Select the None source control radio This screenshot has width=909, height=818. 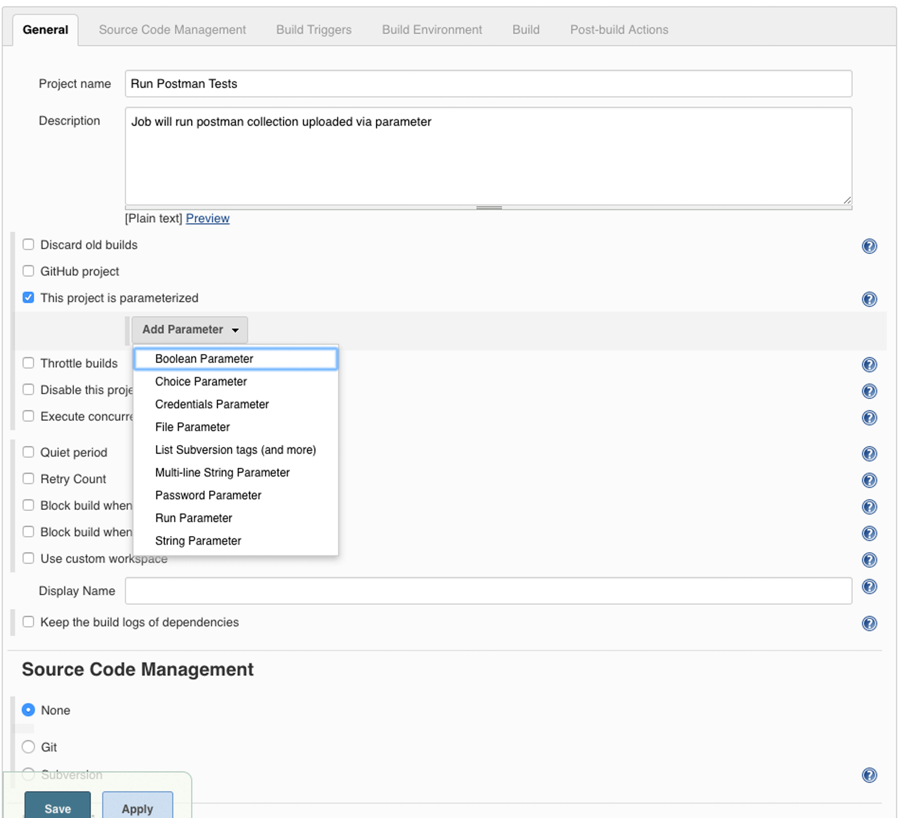click(28, 710)
